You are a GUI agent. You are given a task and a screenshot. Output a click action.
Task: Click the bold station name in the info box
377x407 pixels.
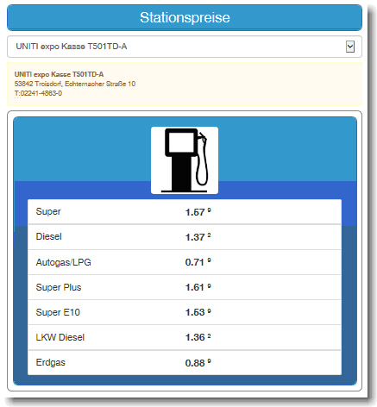pyautogui.click(x=59, y=74)
